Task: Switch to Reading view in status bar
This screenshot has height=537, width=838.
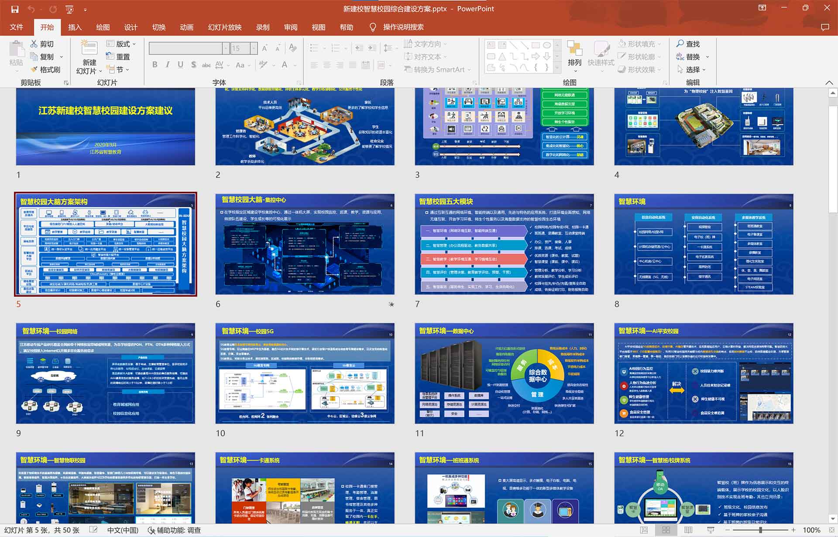Action: [x=688, y=530]
